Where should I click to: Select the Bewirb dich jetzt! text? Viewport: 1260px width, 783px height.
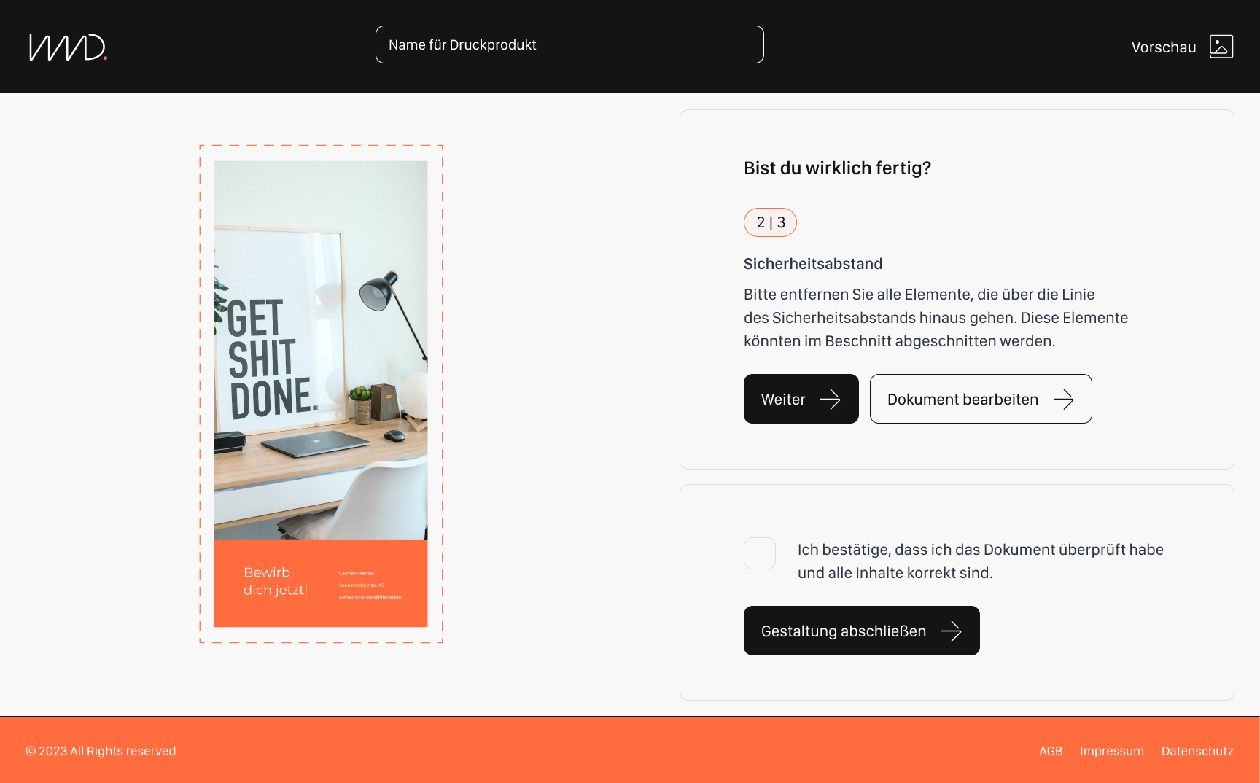coord(276,581)
